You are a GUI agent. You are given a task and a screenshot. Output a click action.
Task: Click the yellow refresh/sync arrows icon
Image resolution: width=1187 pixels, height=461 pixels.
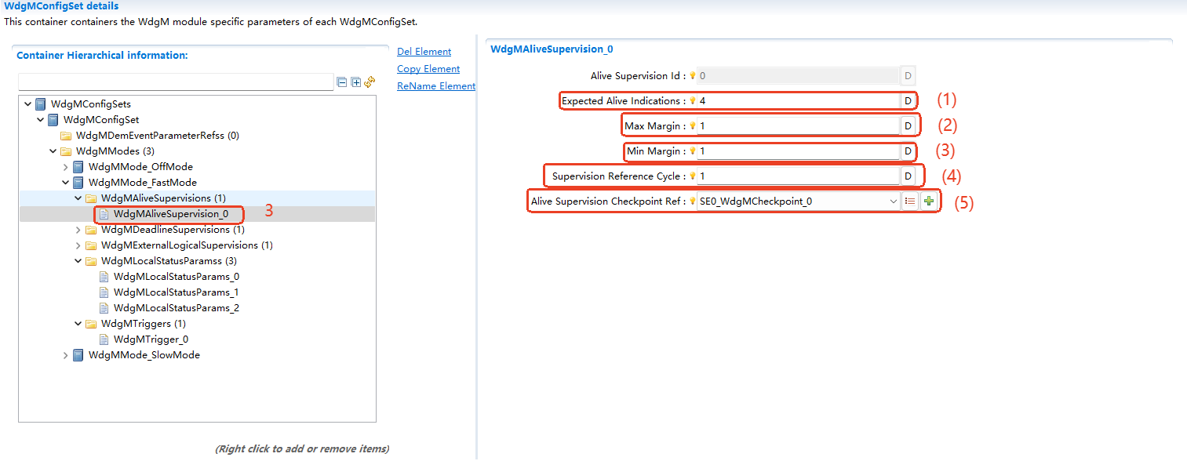click(370, 82)
